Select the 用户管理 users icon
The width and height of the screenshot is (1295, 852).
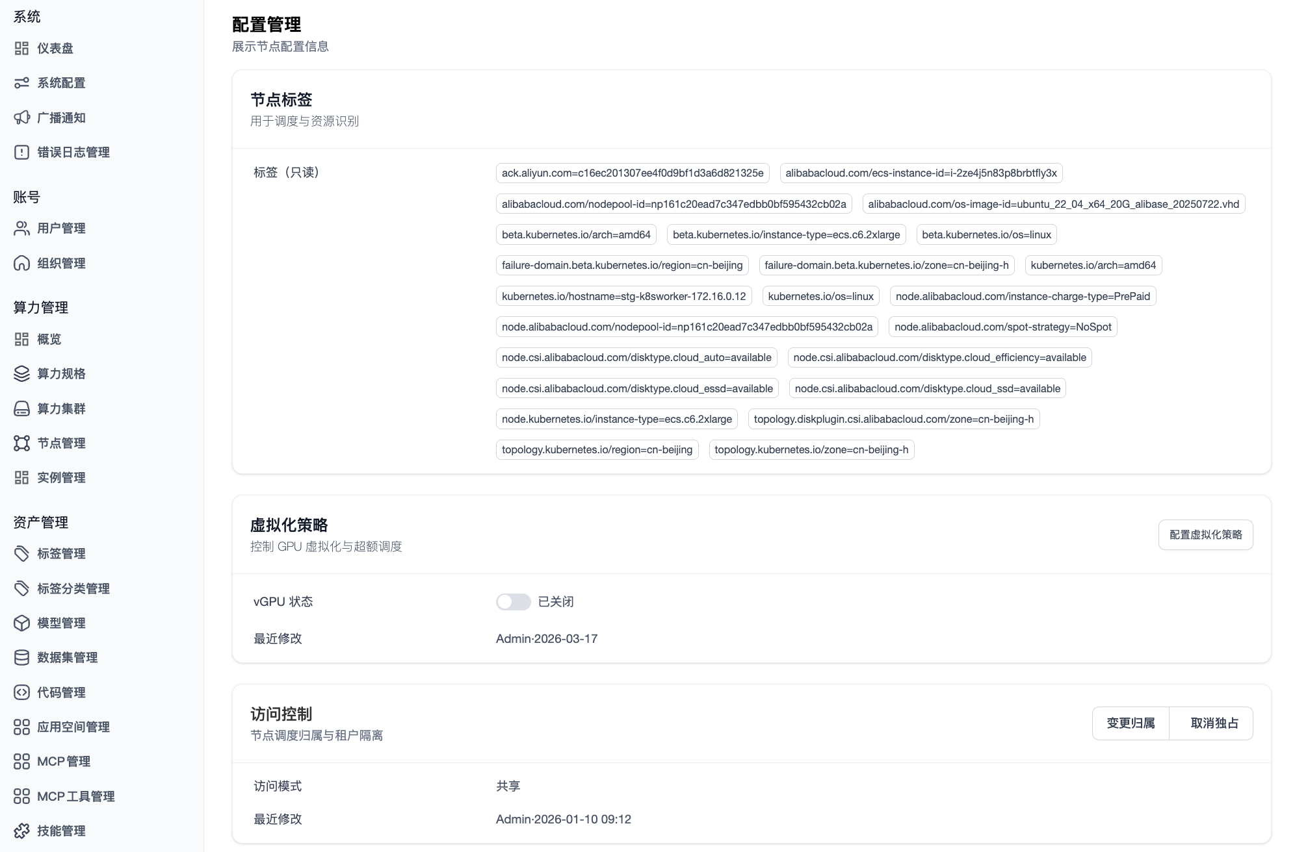21,229
